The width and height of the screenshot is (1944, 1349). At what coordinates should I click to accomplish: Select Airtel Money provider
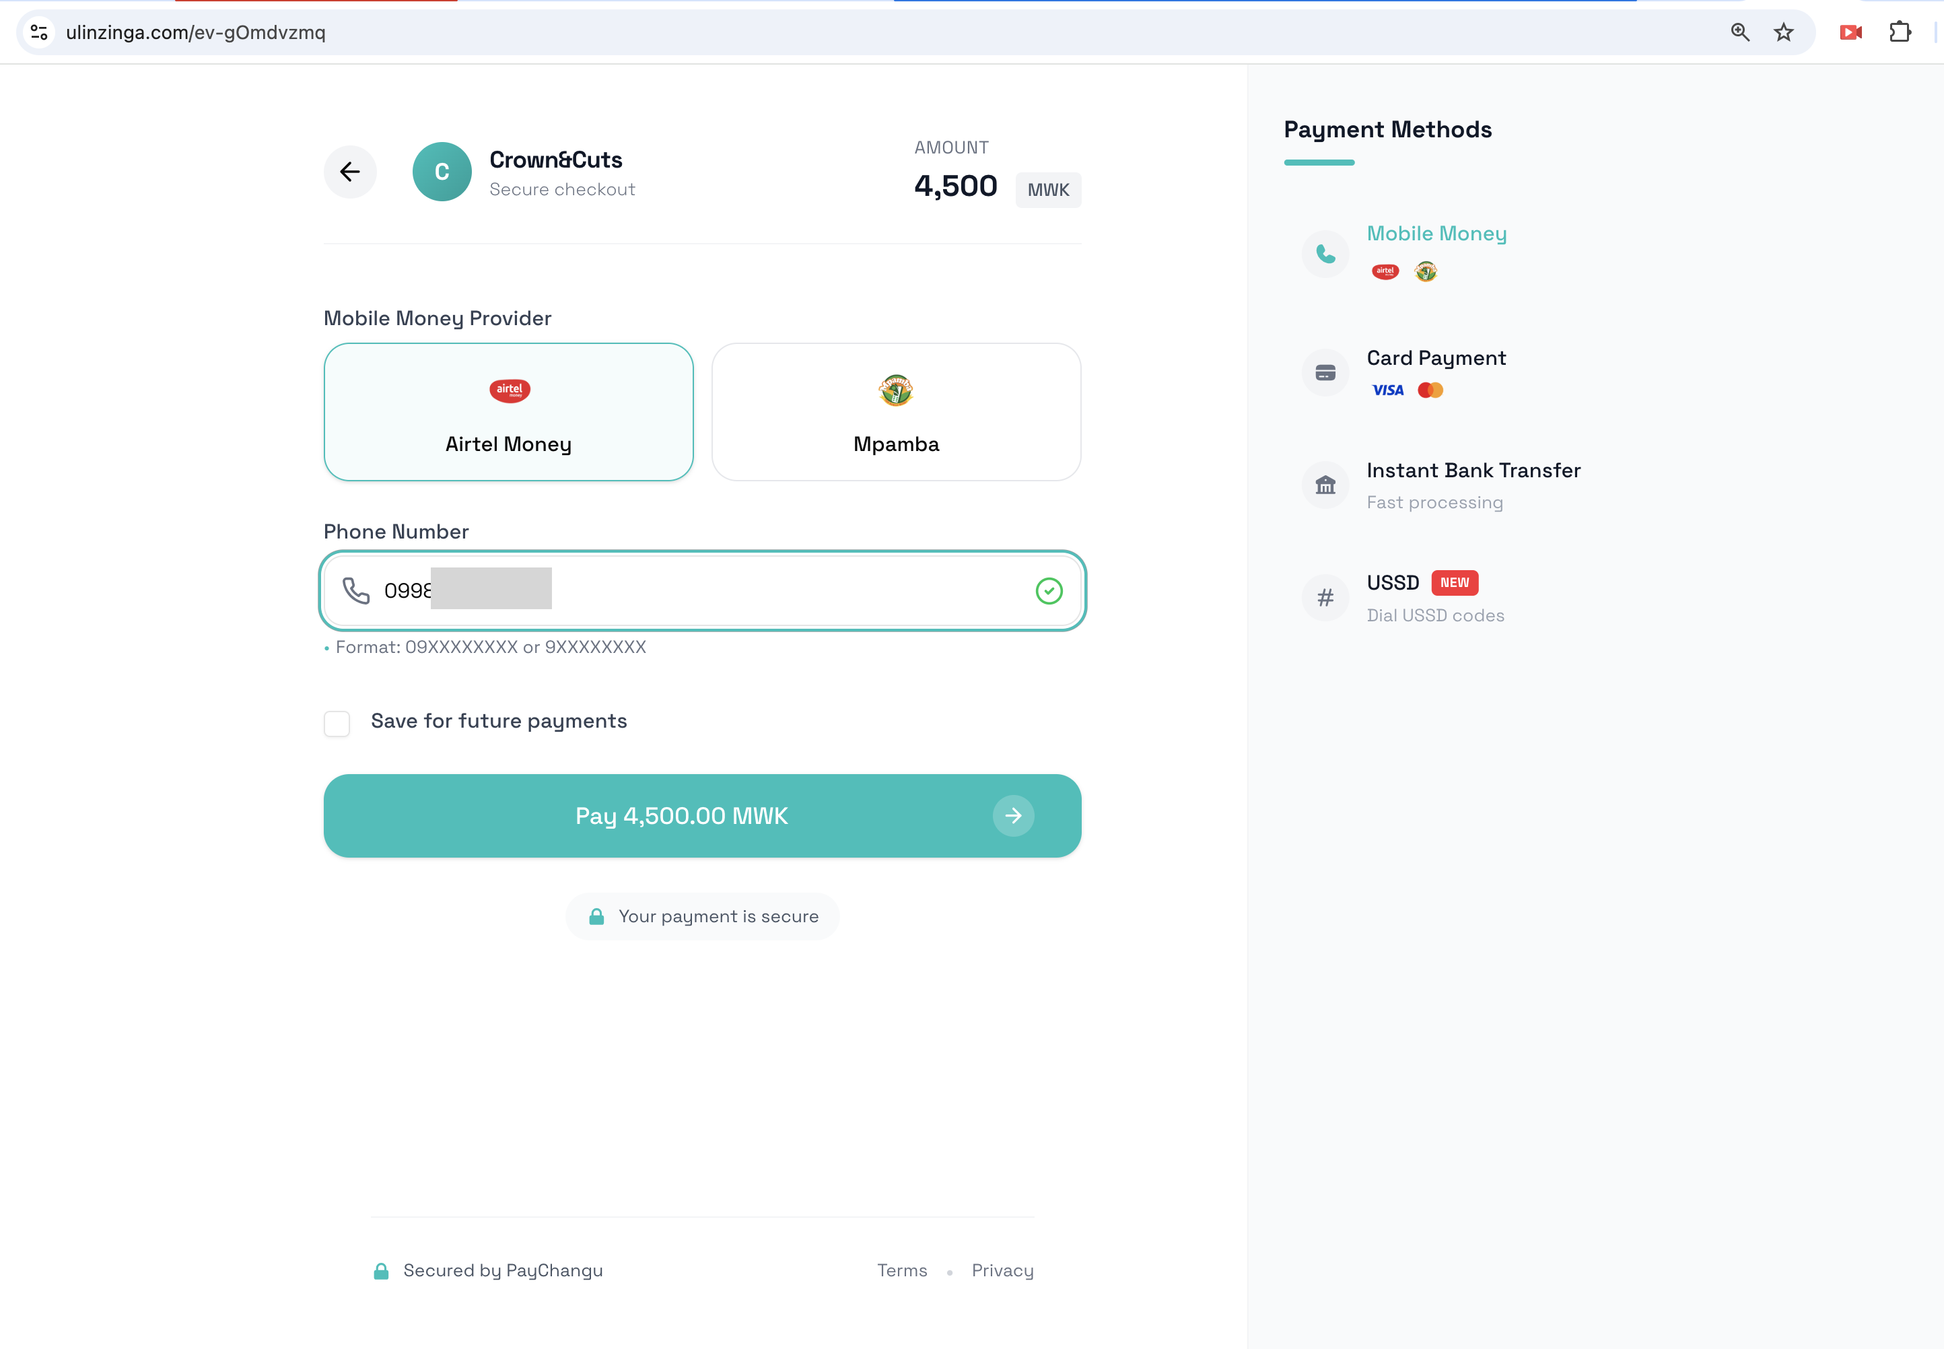point(509,411)
